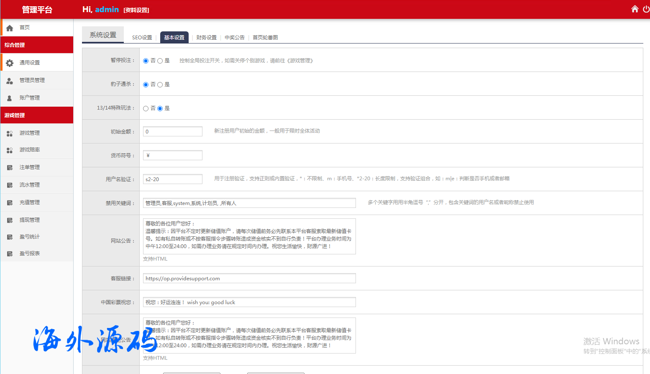
Task: Select 是 for 豹子通杀
Action: point(160,85)
